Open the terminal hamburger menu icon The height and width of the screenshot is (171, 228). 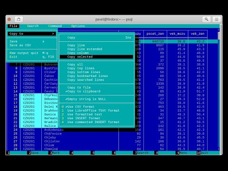217,19
